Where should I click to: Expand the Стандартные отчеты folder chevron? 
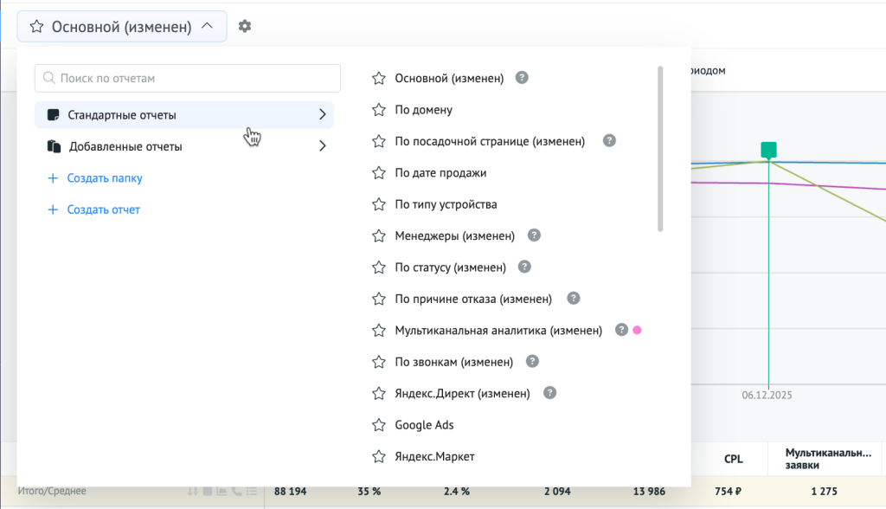pos(322,114)
